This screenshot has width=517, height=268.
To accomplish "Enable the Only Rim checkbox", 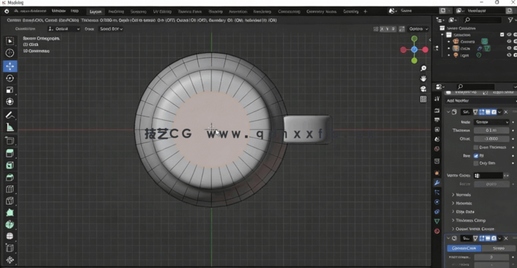I will [x=476, y=163].
